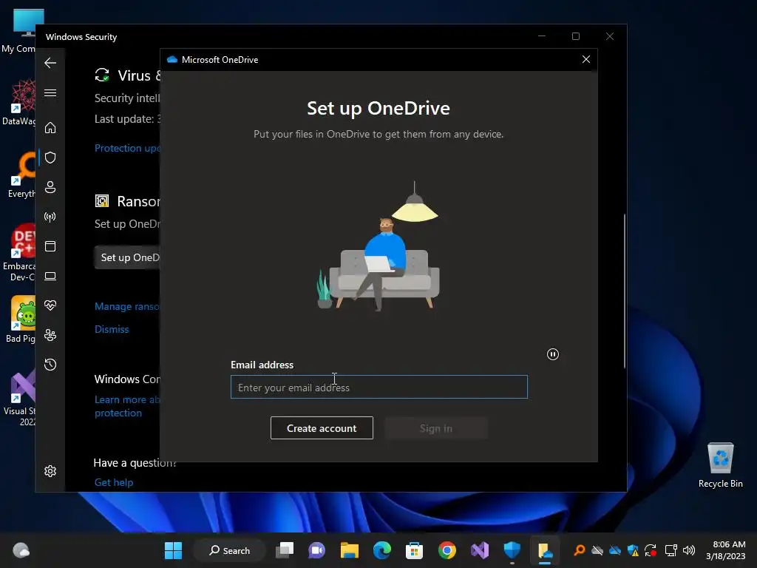The width and height of the screenshot is (757, 568).
Task: Open Home in the Windows Security sidebar
Action: tap(50, 127)
